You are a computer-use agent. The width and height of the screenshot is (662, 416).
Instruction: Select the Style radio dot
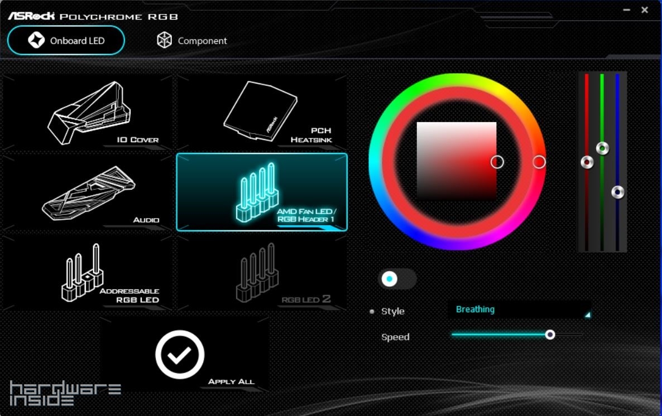pyautogui.click(x=372, y=312)
